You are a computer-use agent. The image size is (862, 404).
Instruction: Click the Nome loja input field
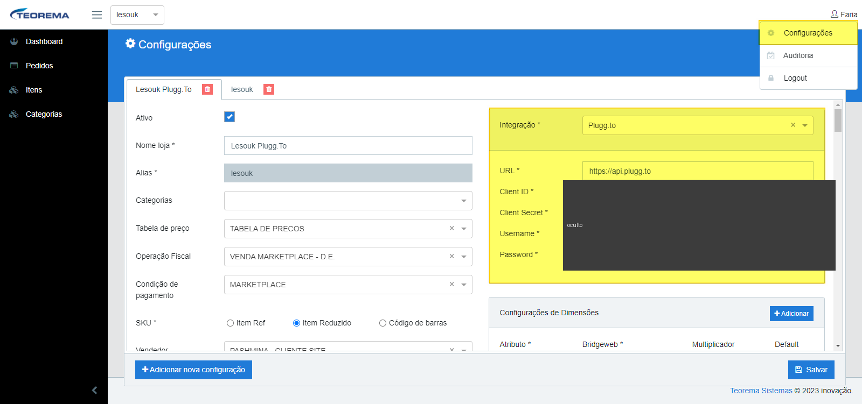point(348,146)
